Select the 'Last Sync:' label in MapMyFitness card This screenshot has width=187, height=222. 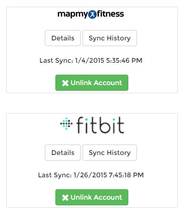tap(56, 61)
